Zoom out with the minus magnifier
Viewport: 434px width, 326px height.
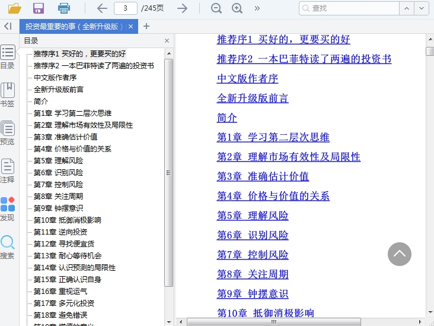[216, 8]
